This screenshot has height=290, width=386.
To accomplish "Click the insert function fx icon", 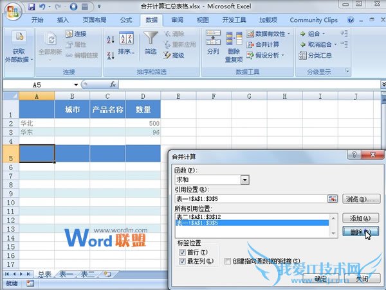I will [113, 85].
